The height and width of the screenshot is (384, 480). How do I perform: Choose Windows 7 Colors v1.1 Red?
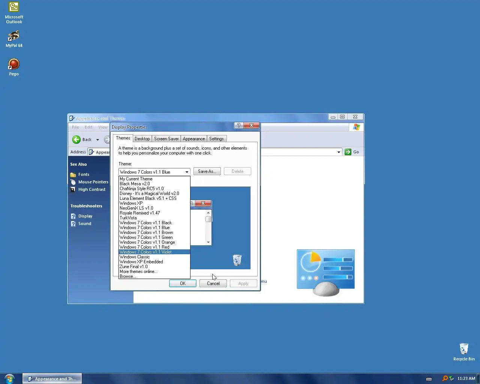[x=154, y=247]
